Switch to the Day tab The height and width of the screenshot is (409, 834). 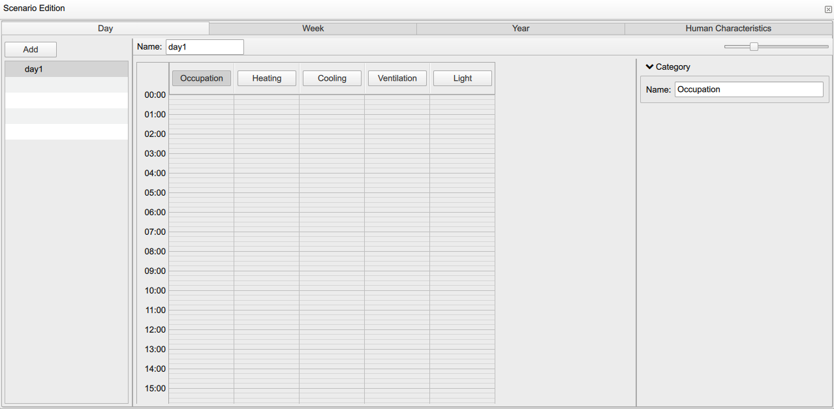[105, 28]
